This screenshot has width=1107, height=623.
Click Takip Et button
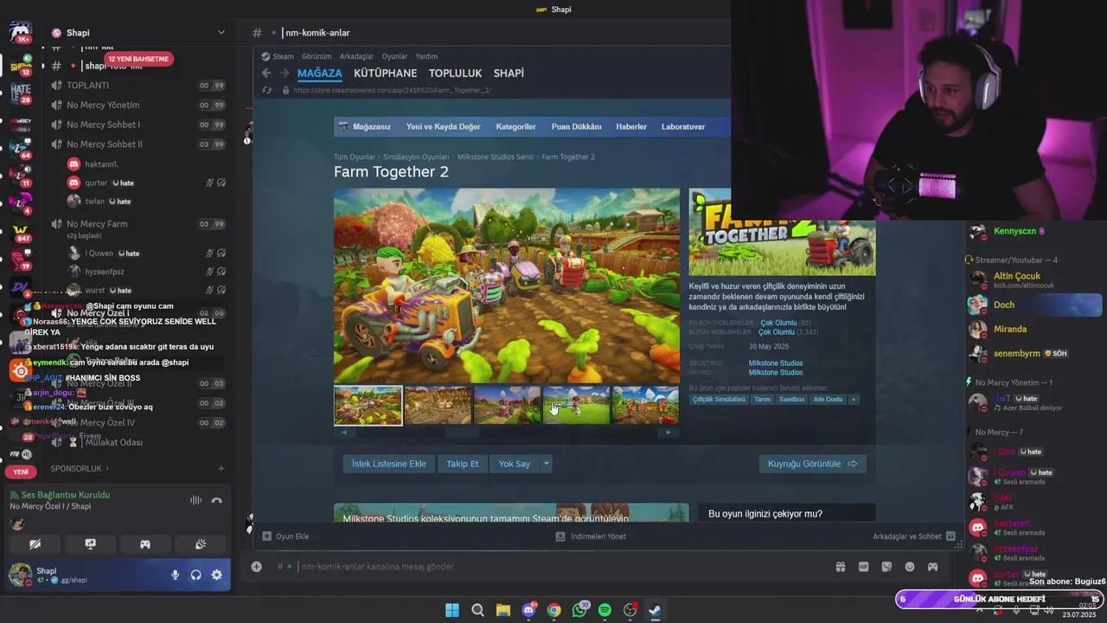point(462,464)
